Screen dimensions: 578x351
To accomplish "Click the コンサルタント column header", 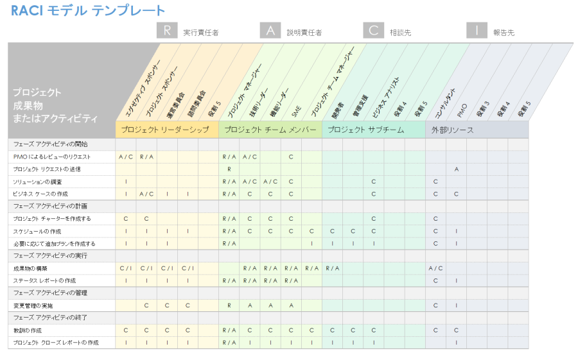I will point(445,103).
